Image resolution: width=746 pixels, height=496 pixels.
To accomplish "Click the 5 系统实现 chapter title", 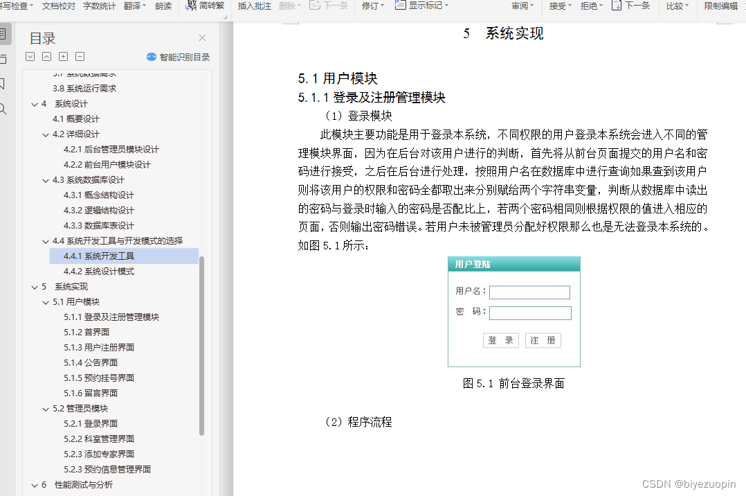I will click(x=503, y=33).
